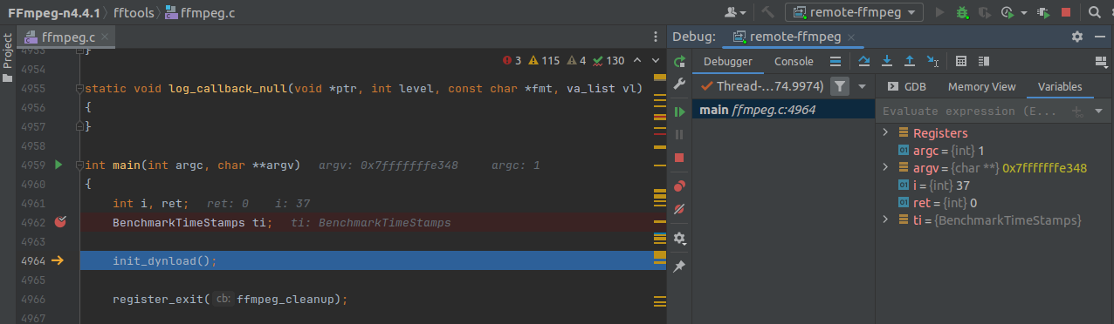Focus the Evaluate expression field
This screenshot has height=324, width=1114.
pyautogui.click(x=971, y=111)
